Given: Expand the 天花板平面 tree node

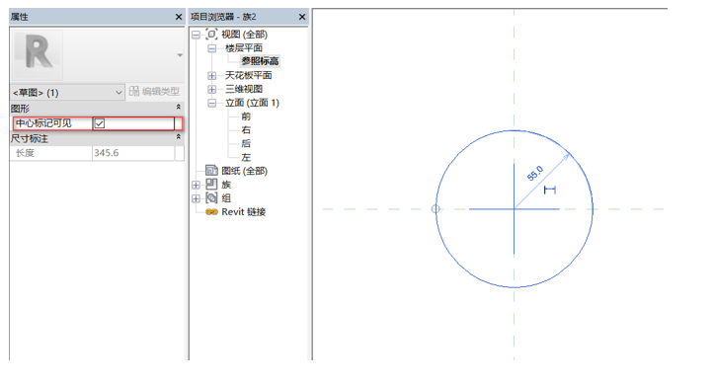Looking at the screenshot, I should click(x=211, y=76).
